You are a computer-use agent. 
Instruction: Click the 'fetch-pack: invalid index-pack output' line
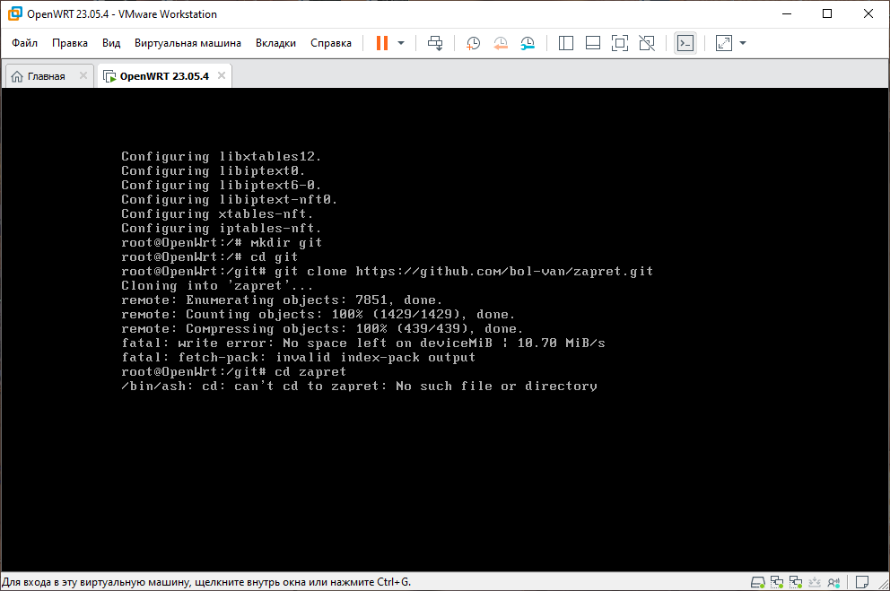[x=298, y=357]
